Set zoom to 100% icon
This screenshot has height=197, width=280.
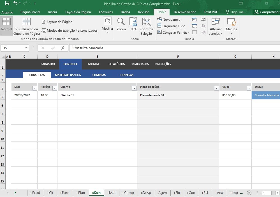[x=133, y=24]
